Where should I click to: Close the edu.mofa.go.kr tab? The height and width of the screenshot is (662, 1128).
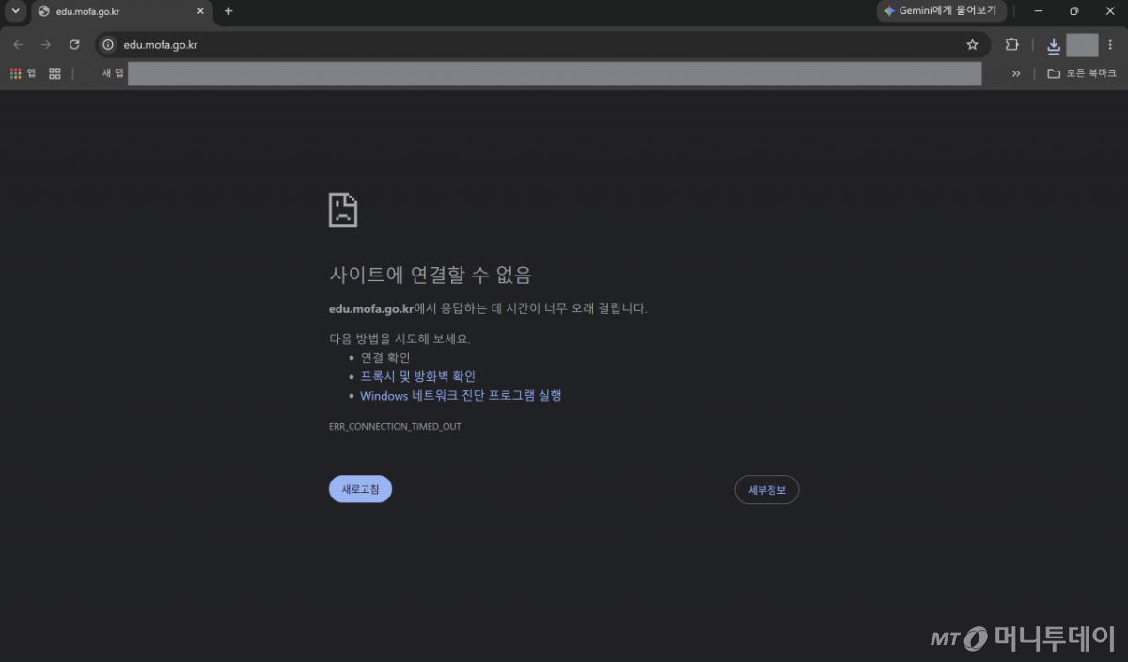199,11
